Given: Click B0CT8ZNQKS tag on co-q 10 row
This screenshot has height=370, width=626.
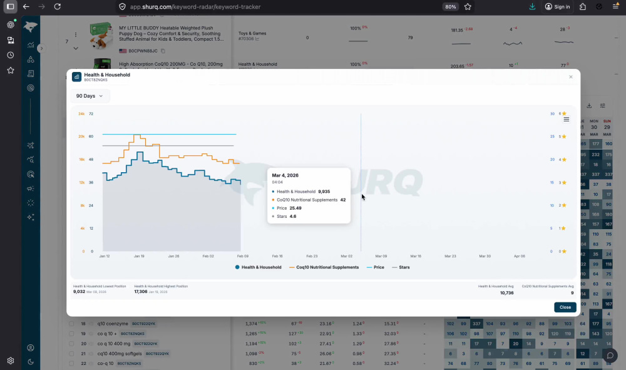Looking at the screenshot, I should 129,364.
